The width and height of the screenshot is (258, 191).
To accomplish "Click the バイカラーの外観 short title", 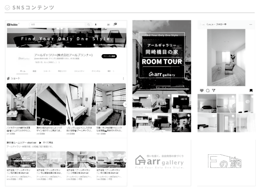I will [x=18, y=129].
